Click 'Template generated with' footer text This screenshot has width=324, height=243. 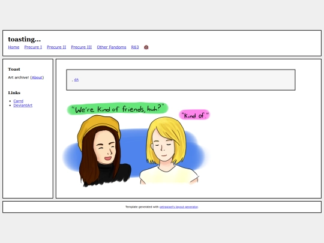click(142, 207)
